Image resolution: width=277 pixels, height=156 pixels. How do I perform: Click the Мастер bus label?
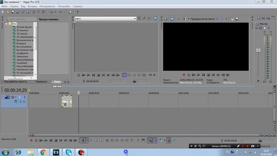click(264, 24)
